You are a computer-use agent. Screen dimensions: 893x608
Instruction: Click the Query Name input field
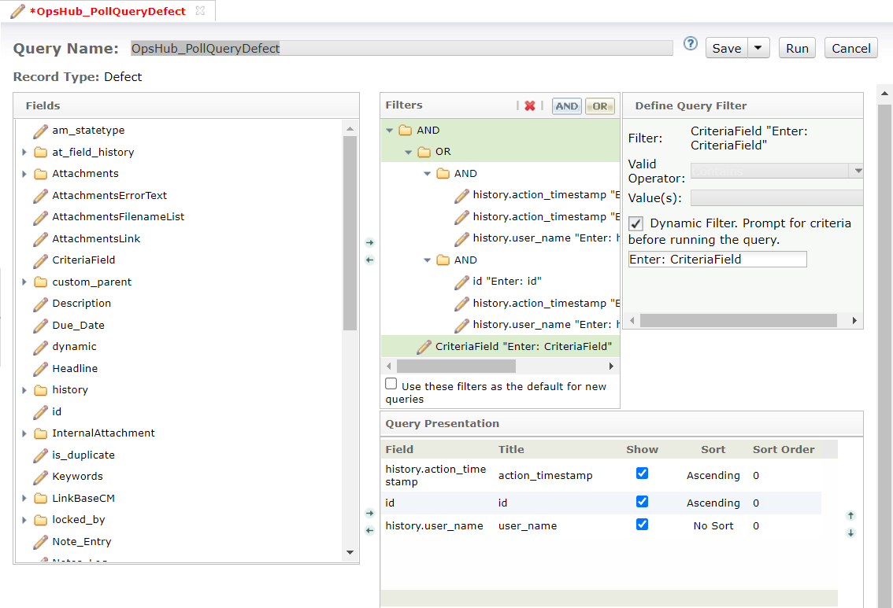click(x=402, y=48)
